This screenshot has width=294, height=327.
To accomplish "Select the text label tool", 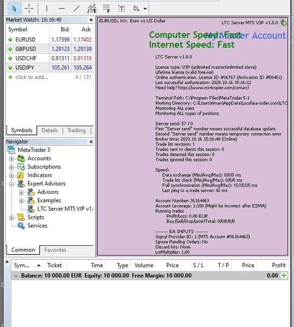I will tap(122, 8).
